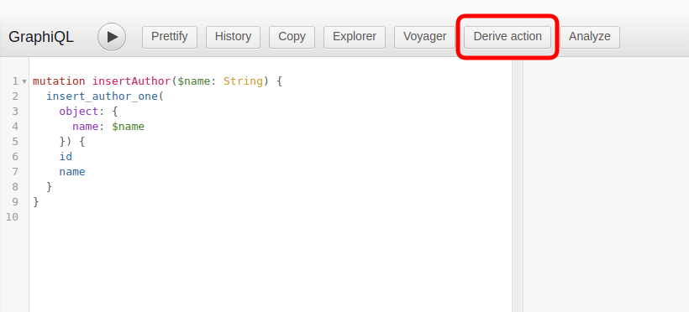
Task: Toggle the Explorer panel
Action: click(355, 37)
